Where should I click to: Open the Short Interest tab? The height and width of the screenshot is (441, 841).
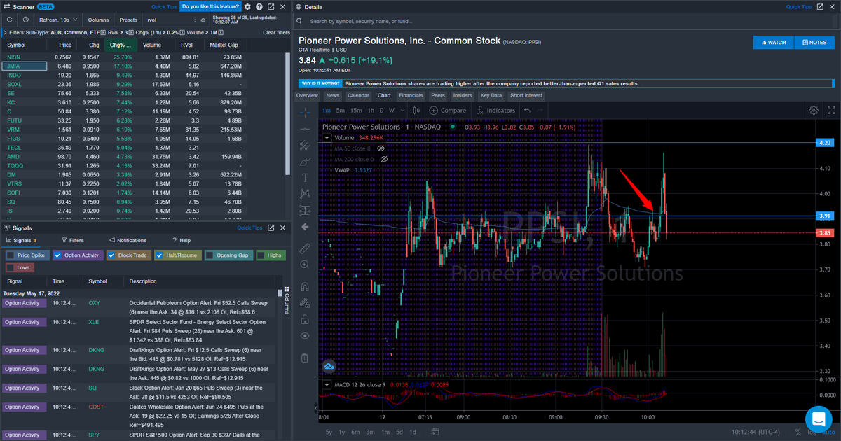pyautogui.click(x=526, y=95)
